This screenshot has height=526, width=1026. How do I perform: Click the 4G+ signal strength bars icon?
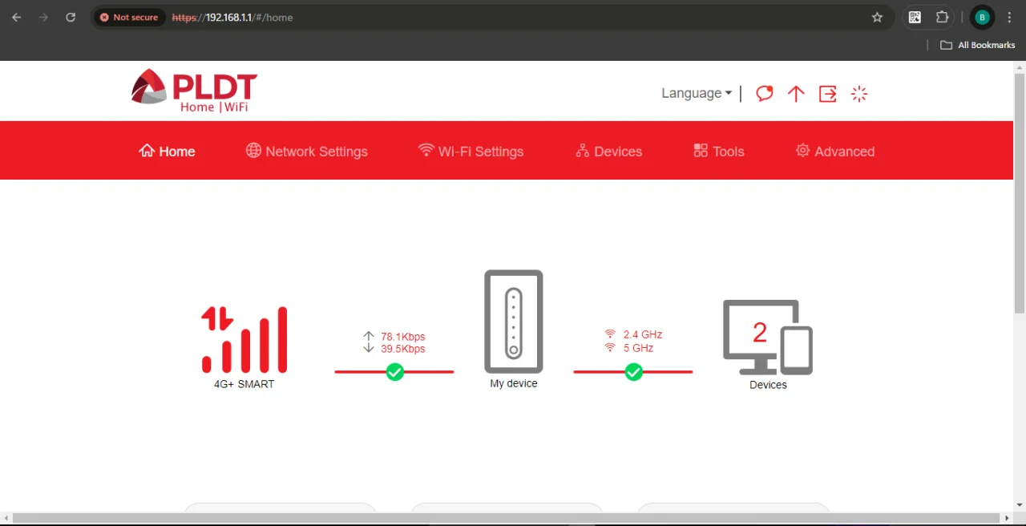[x=244, y=340]
